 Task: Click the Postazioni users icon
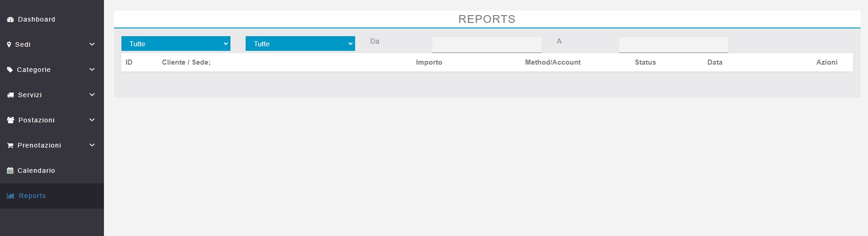[x=11, y=120]
